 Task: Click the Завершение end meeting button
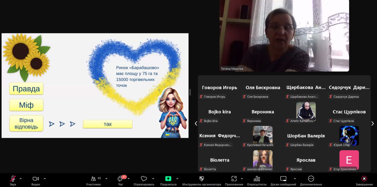point(364,181)
